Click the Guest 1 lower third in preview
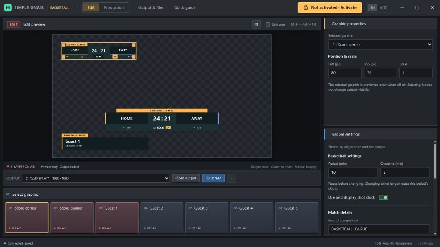Image resolution: width=440 pixels, height=247 pixels. 105,142
